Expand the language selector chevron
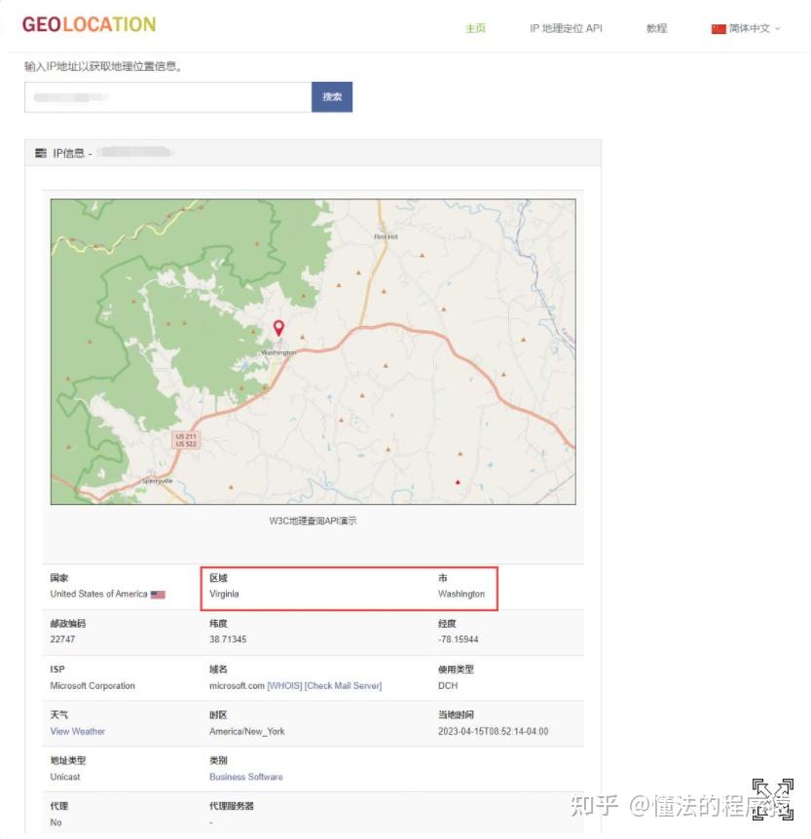Screen dimensions: 811x839 779,28
